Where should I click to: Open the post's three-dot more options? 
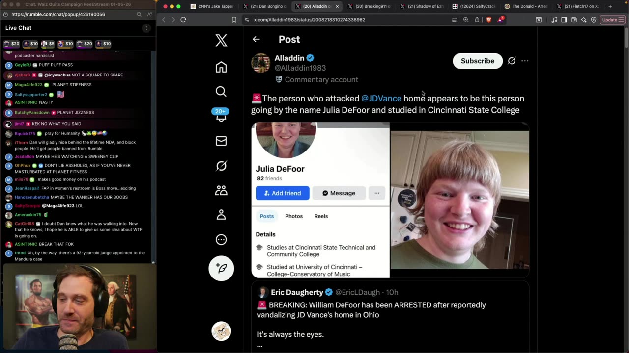point(525,61)
